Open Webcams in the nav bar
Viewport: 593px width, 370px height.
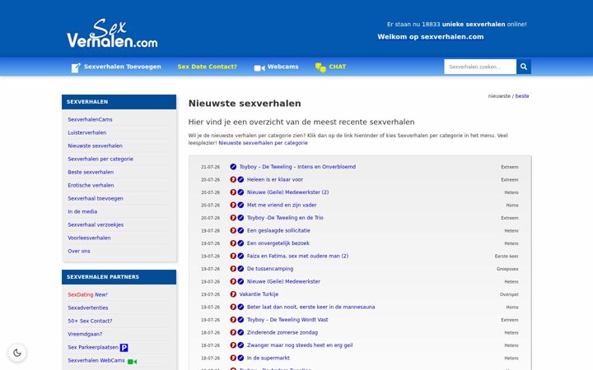coord(282,67)
